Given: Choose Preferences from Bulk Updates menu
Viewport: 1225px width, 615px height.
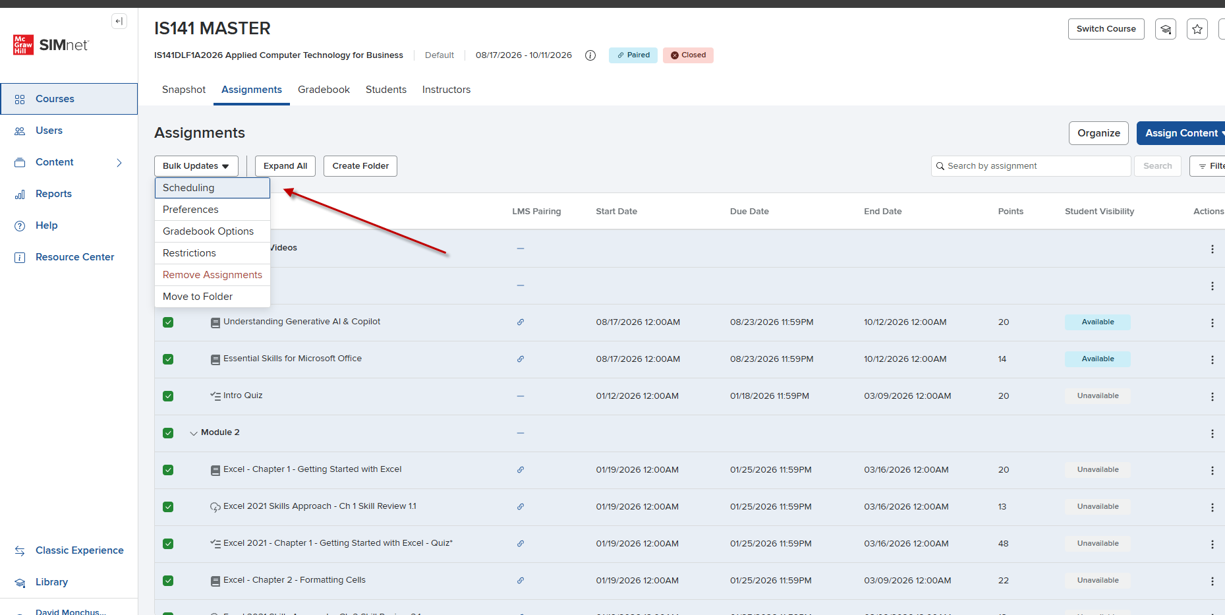Looking at the screenshot, I should tap(212, 210).
